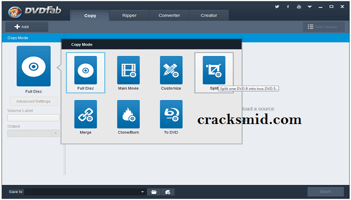Expand the Save to path dropdown
The image size is (351, 200).
click(142, 192)
